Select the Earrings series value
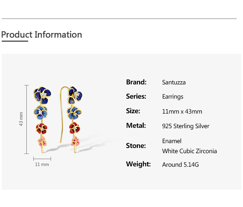Viewport: 243px width, 207px height. coord(173,97)
